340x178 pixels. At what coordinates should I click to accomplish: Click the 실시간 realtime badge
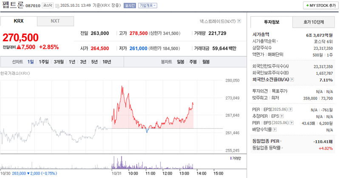coord(130,6)
